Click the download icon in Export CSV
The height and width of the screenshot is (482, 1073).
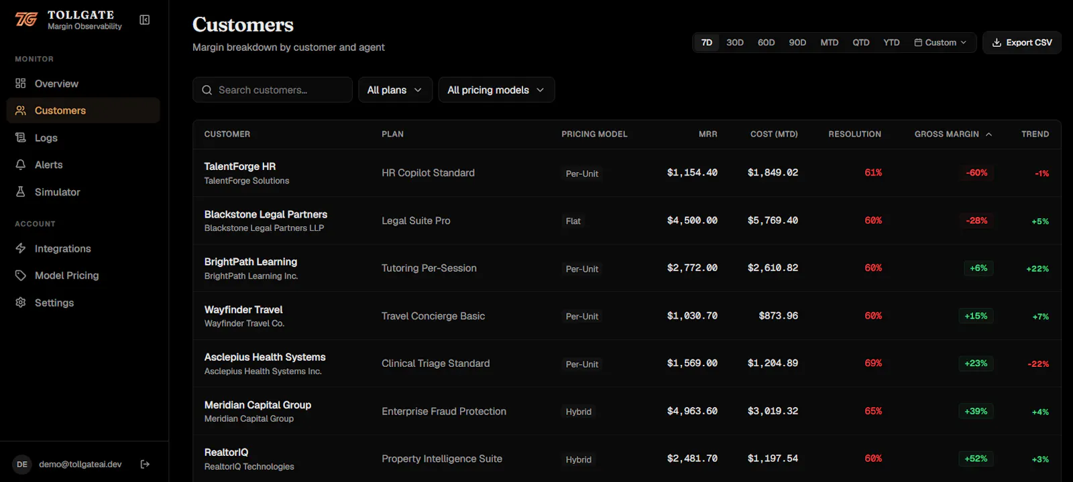coord(997,42)
